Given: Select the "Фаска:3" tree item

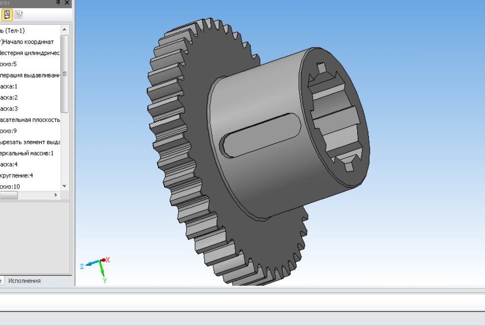Looking at the screenshot, I should point(9,109).
